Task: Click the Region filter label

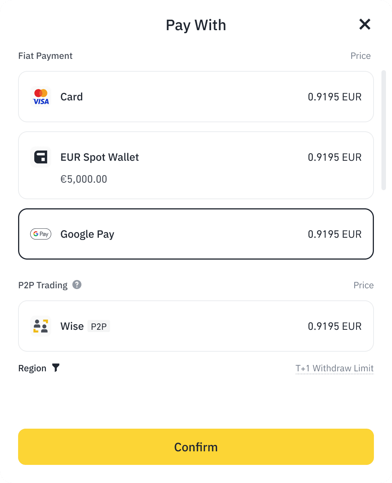Action: tap(32, 368)
